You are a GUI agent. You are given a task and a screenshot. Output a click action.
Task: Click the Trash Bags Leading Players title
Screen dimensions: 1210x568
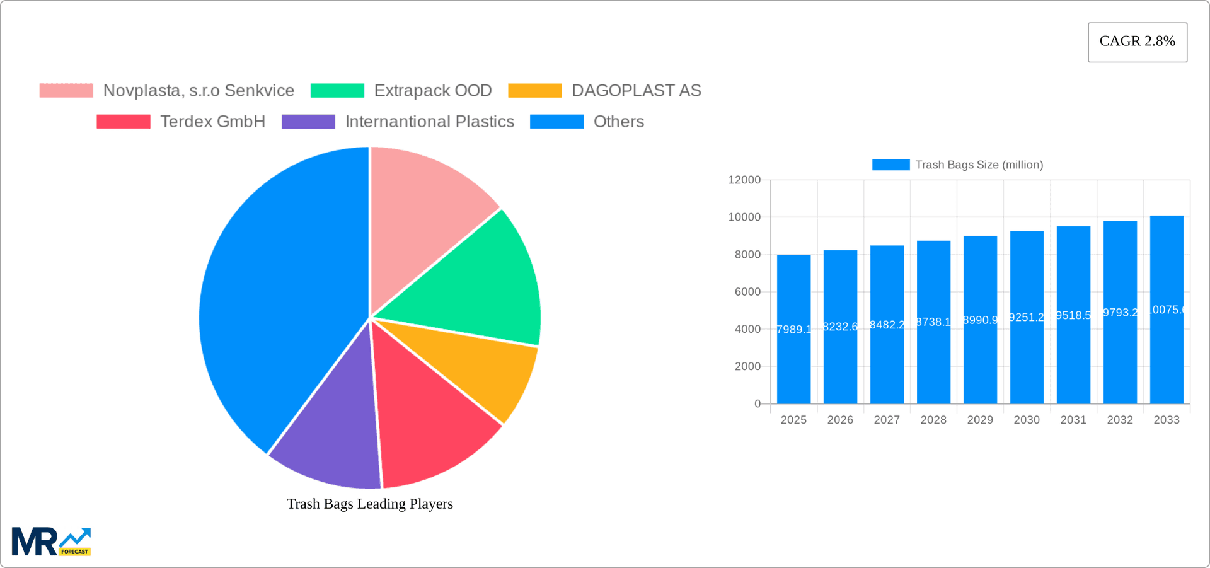369,504
